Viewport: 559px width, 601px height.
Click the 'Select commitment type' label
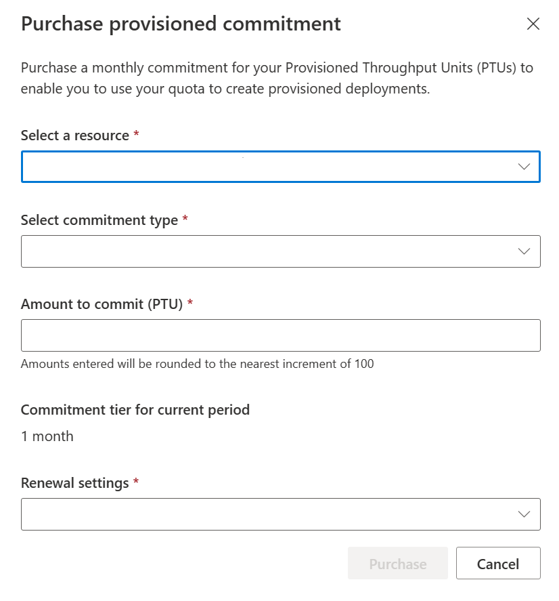pyautogui.click(x=99, y=220)
